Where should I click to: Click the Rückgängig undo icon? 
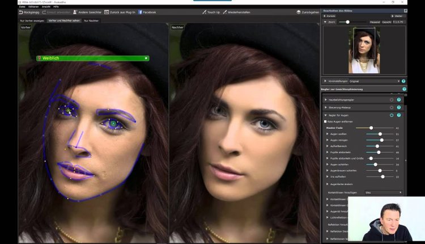point(21,12)
